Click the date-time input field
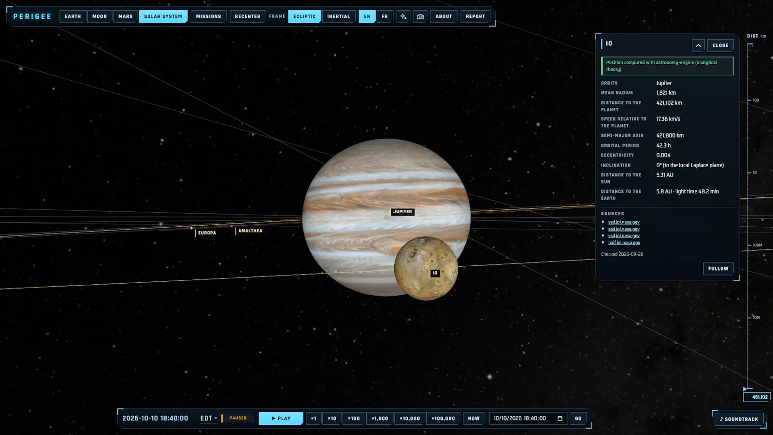This screenshot has width=773, height=435. [x=528, y=419]
